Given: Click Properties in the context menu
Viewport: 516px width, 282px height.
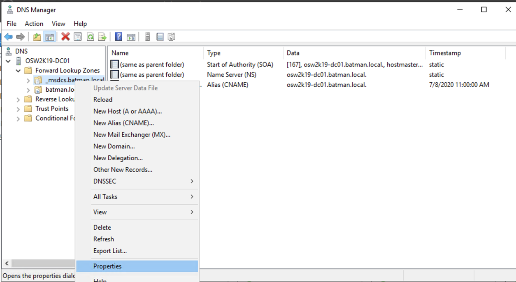Looking at the screenshot, I should (x=109, y=266).
